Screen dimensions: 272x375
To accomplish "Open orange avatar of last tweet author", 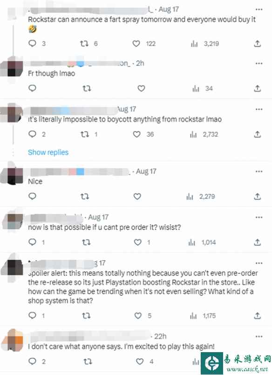I will 15,340.
